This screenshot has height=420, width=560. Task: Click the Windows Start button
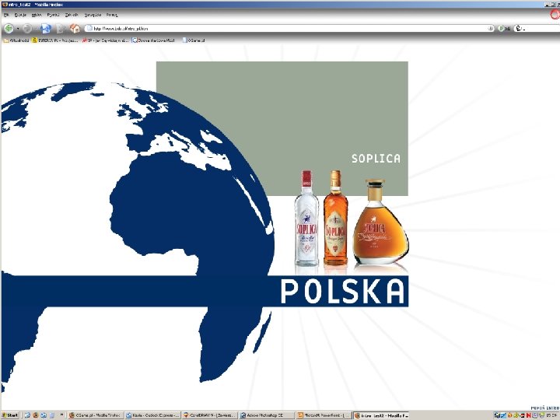[x=10, y=415]
